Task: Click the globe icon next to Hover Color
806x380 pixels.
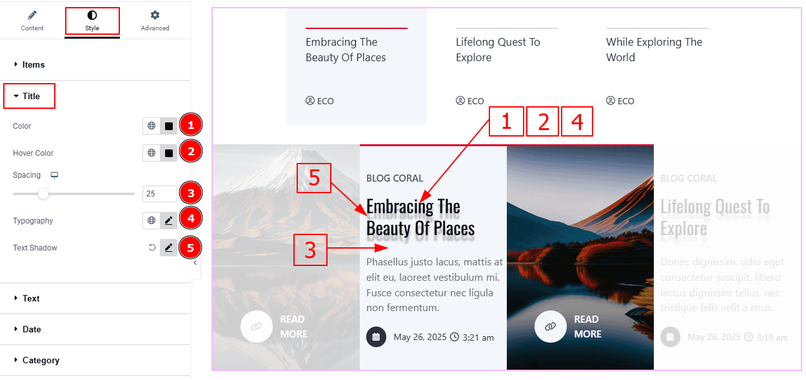Action: click(152, 153)
